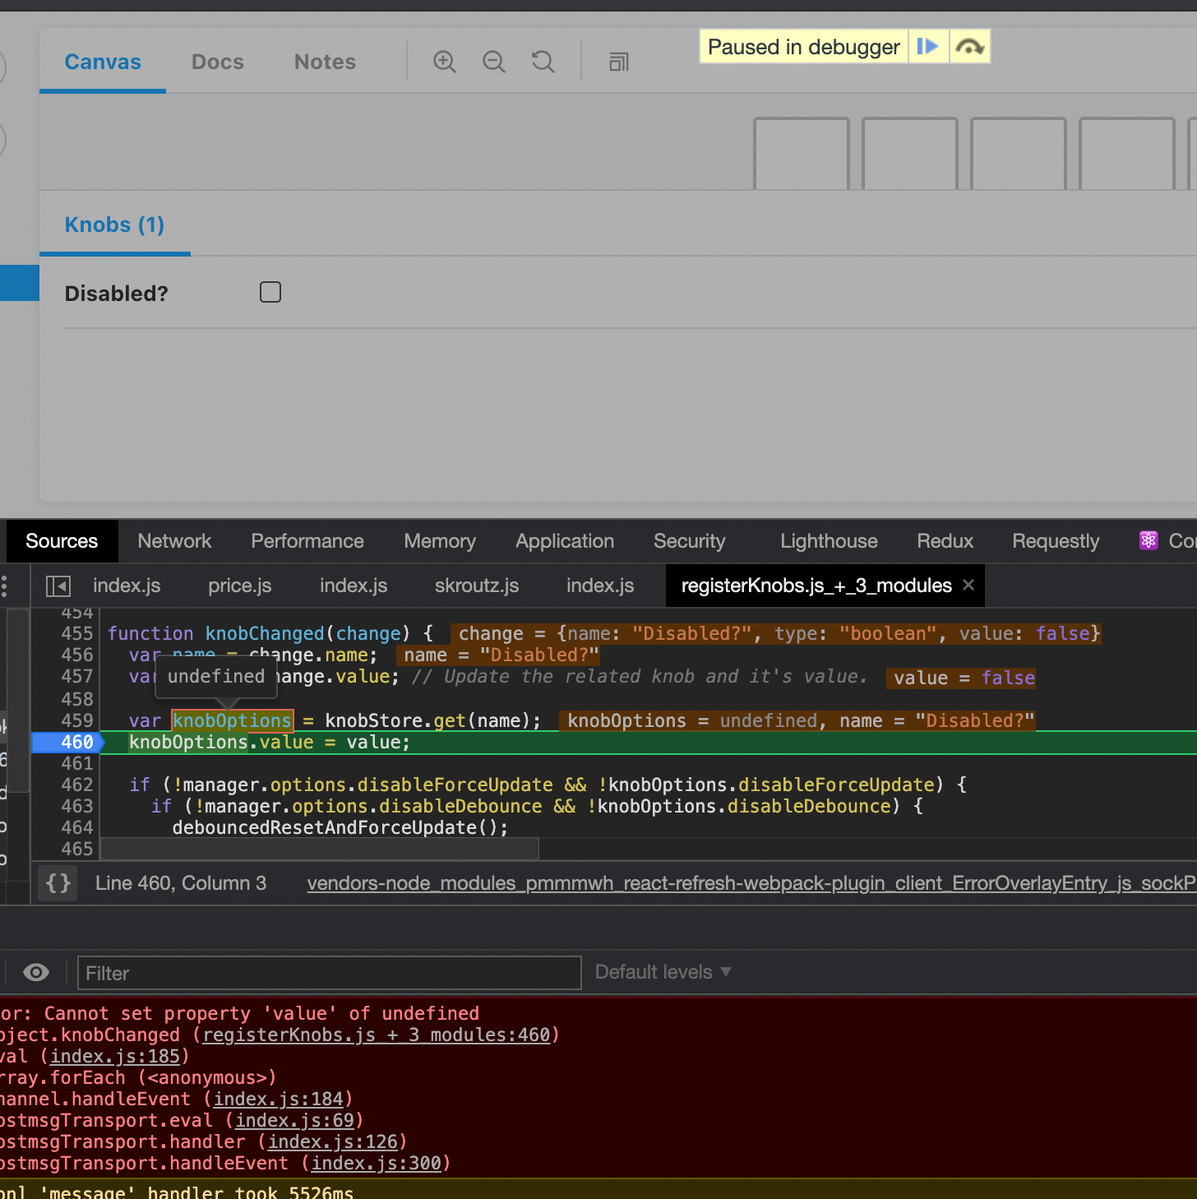Toggle the Disabled? knob checkbox
The width and height of the screenshot is (1197, 1199).
(x=270, y=292)
